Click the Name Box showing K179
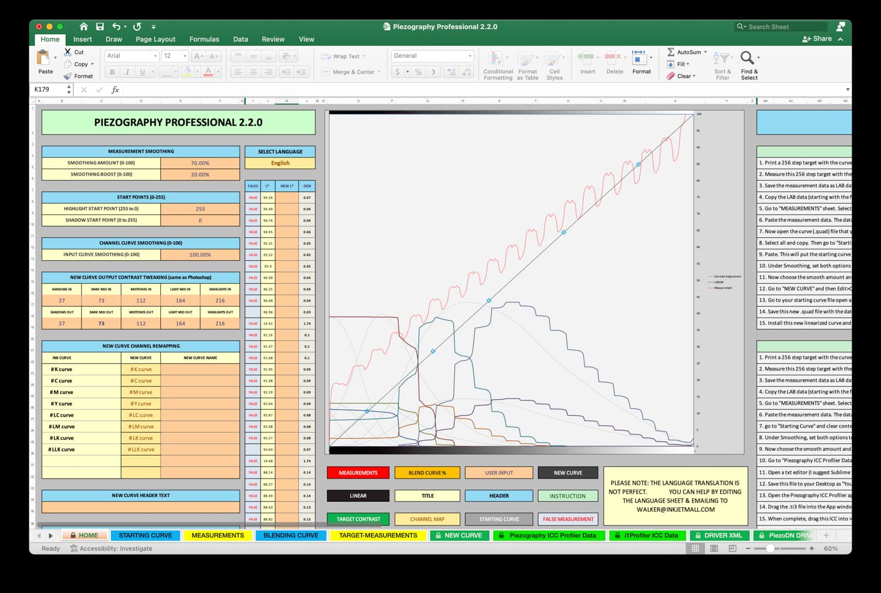This screenshot has height=593, width=881. click(x=49, y=89)
